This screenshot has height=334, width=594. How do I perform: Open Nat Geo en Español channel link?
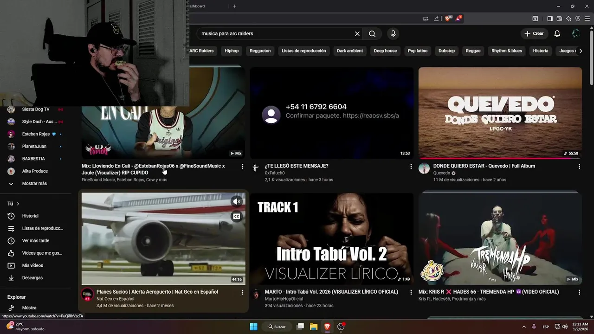pyautogui.click(x=115, y=299)
